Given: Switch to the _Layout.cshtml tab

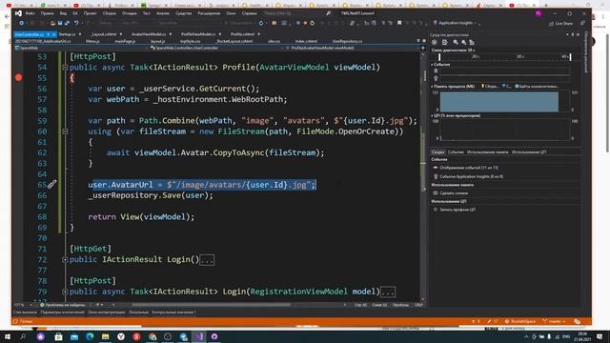Looking at the screenshot, I should [104, 34].
